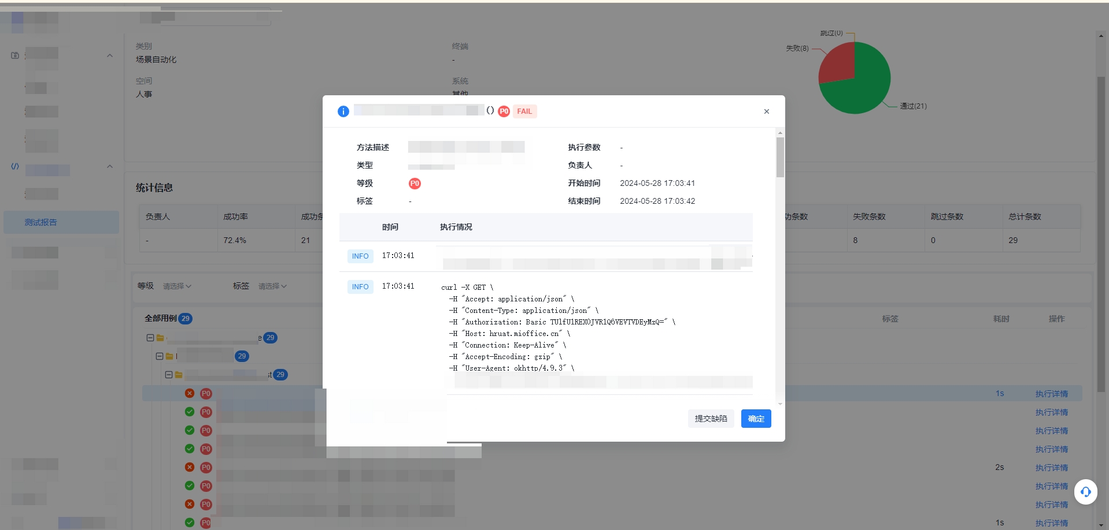The width and height of the screenshot is (1109, 530).
Task: Select 测试报告 in the left sidebar
Action: [x=61, y=222]
